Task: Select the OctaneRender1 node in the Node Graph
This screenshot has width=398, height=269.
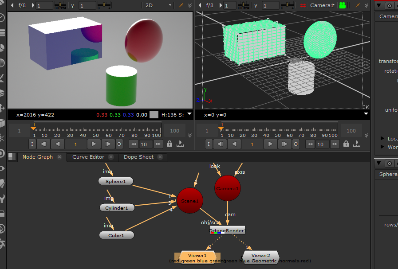Action: [x=227, y=230]
